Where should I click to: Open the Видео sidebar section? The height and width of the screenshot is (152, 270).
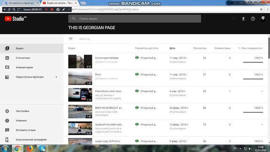click(x=32, y=48)
